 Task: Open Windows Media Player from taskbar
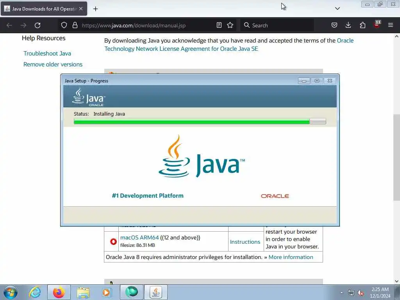106,292
